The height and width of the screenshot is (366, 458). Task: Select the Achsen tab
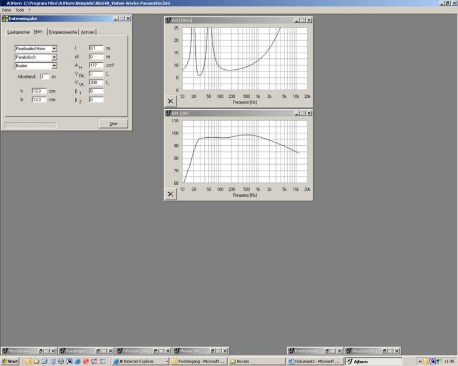[88, 32]
